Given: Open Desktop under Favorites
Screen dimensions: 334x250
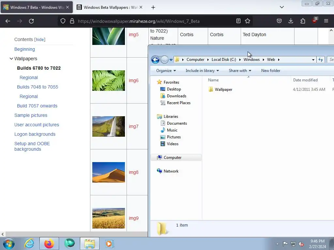Looking at the screenshot, I should (x=171, y=89).
